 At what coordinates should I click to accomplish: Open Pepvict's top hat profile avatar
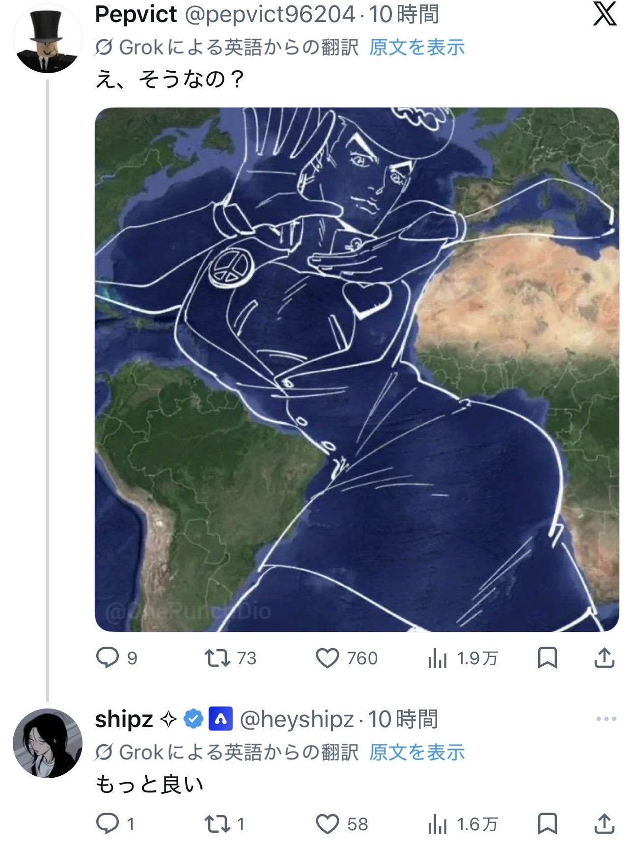[x=47, y=39]
